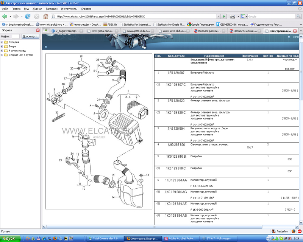This screenshot has width=303, height=242.
Task: Click part code N90 288 606
Action: 176,144
